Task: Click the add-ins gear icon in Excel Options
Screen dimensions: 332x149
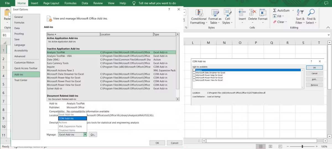Action: coord(49,19)
